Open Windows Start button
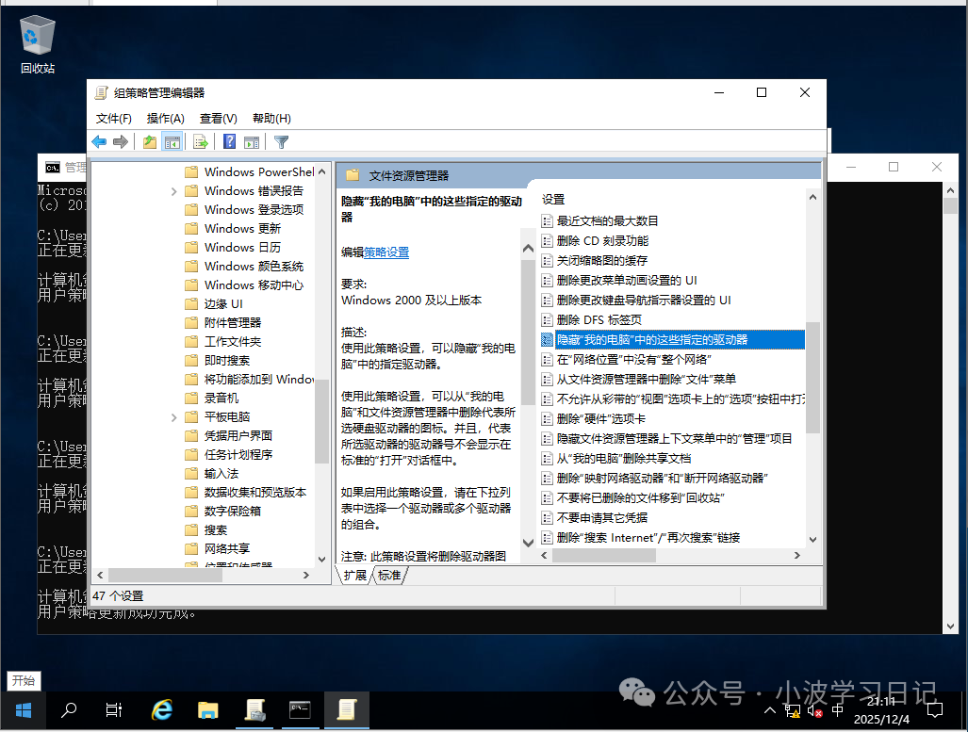968x732 pixels. tap(24, 710)
